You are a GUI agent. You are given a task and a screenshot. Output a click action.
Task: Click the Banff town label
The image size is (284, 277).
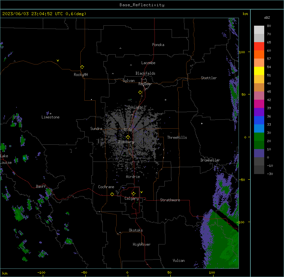click(x=41, y=187)
